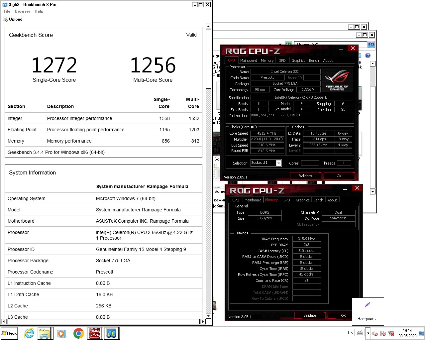Select SPD tab in lower CPU-Z window
This screenshot has width=425, height=340.
[x=287, y=200]
